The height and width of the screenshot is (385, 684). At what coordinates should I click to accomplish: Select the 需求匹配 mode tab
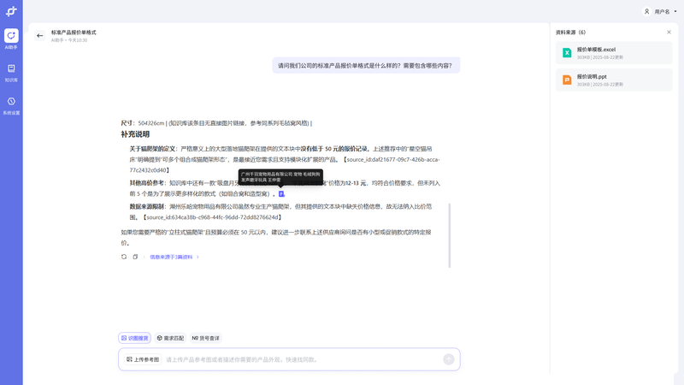pyautogui.click(x=170, y=338)
